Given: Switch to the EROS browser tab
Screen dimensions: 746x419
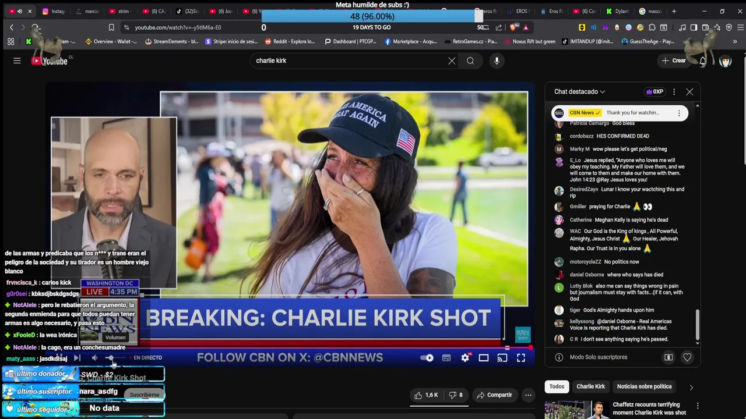Looking at the screenshot, I should pyautogui.click(x=519, y=11).
